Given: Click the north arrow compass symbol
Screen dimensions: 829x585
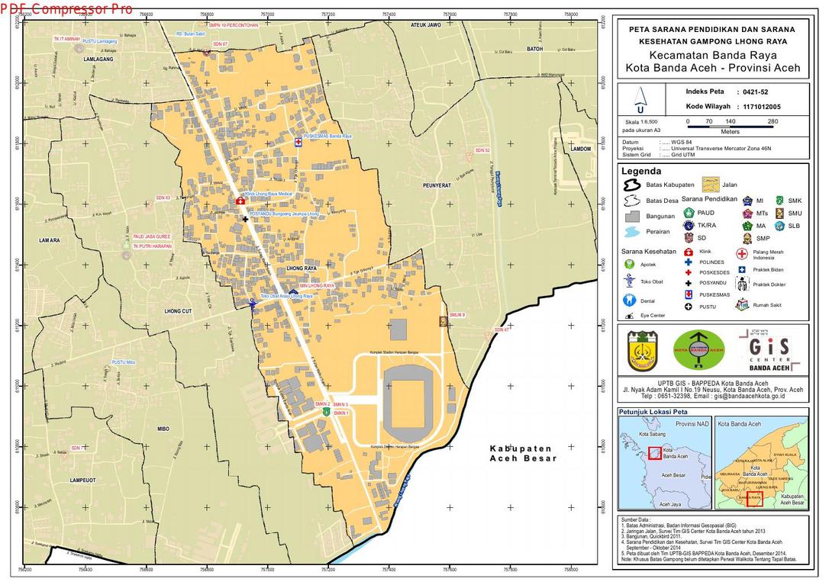Looking at the screenshot, I should tap(640, 98).
